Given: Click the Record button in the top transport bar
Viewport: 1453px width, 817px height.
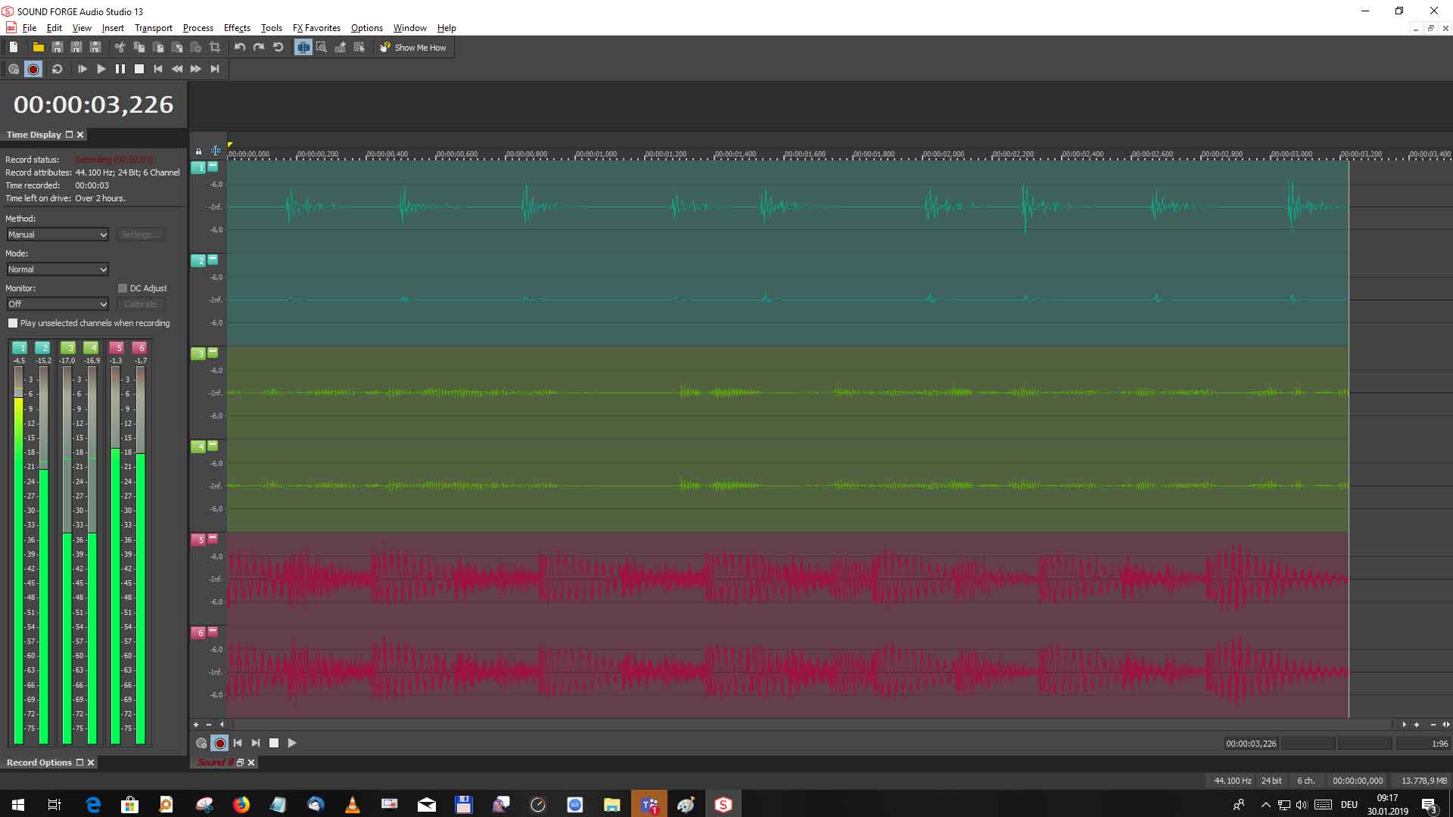Looking at the screenshot, I should pyautogui.click(x=33, y=69).
